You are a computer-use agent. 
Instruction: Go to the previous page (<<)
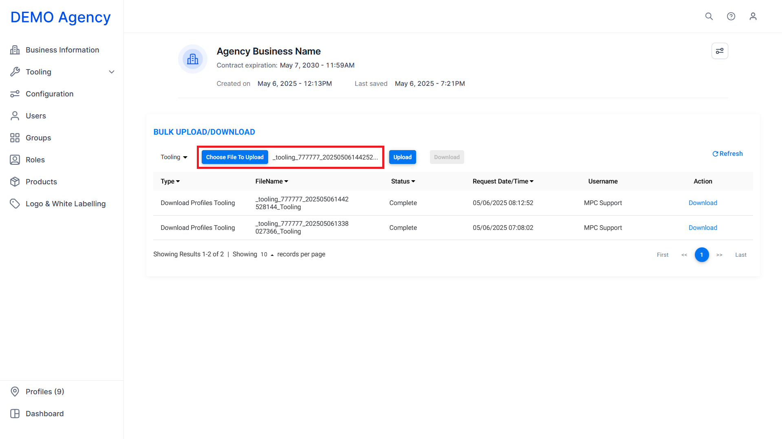tap(684, 255)
